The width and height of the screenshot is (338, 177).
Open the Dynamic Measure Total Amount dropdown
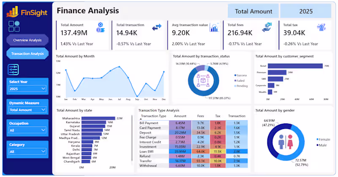pyautogui.click(x=27, y=110)
